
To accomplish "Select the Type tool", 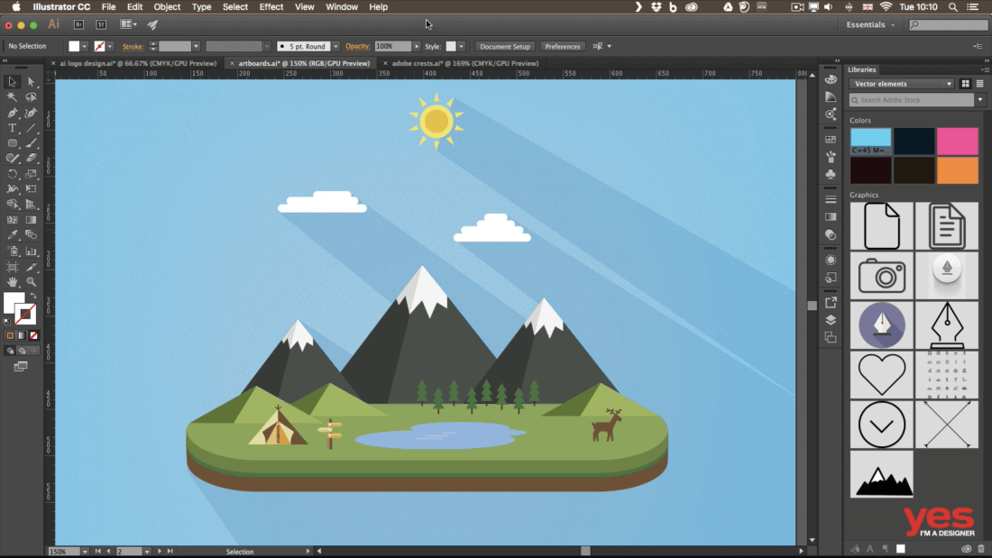I will (x=13, y=128).
